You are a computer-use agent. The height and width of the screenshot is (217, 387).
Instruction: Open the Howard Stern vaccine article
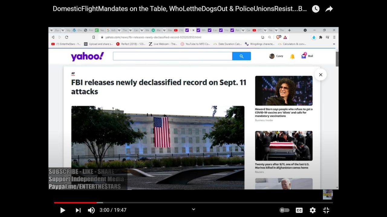[284, 112]
